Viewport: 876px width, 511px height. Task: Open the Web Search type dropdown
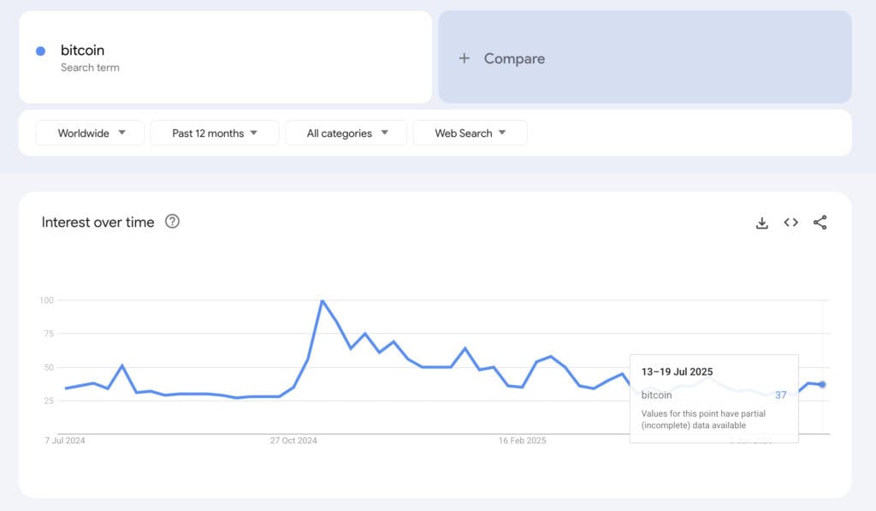coord(470,133)
